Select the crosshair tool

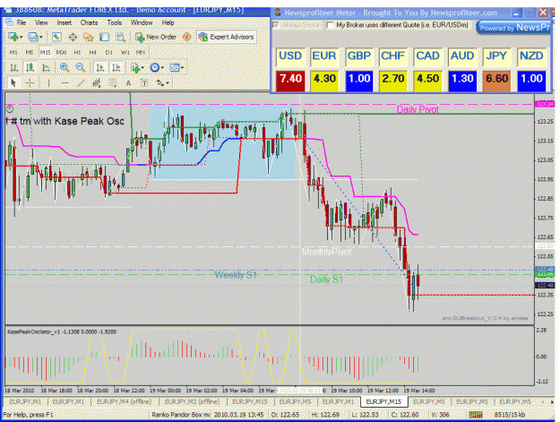(30, 83)
